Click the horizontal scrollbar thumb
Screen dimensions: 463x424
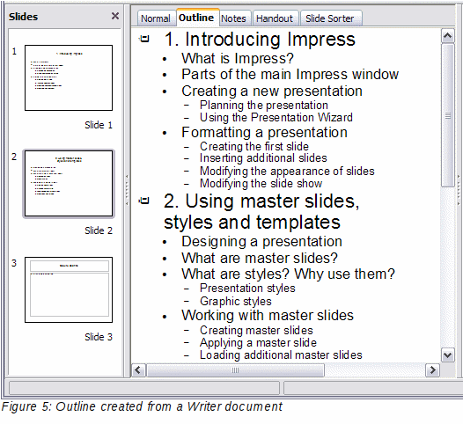click(235, 370)
